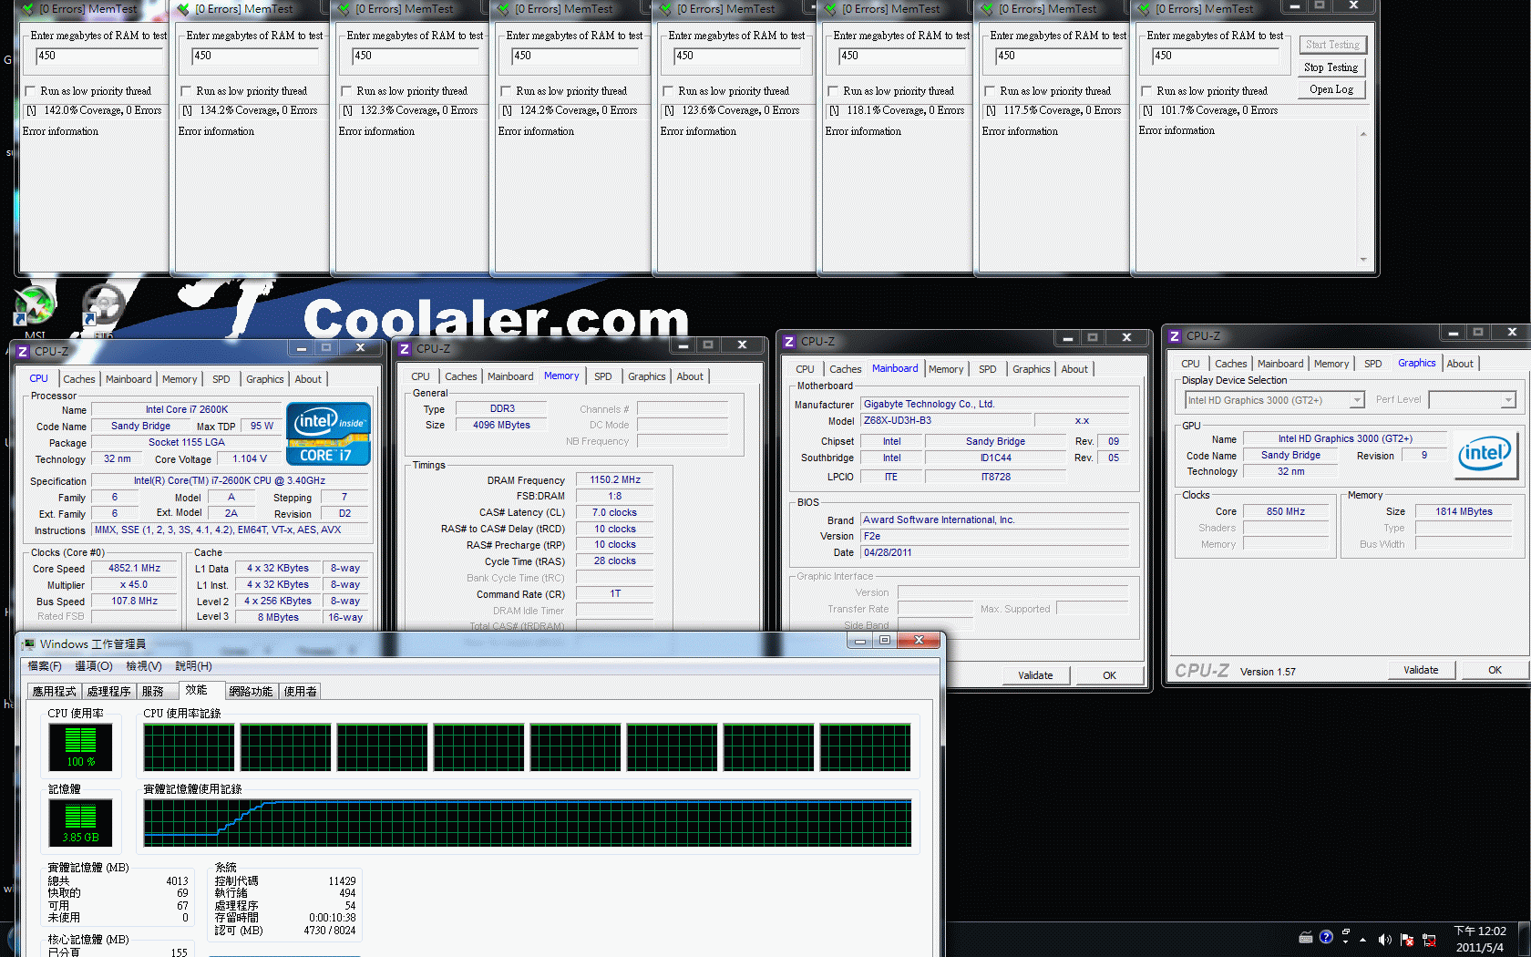Open the steering wheel ET6 desktop shortcut
The width and height of the screenshot is (1531, 957).
102,306
